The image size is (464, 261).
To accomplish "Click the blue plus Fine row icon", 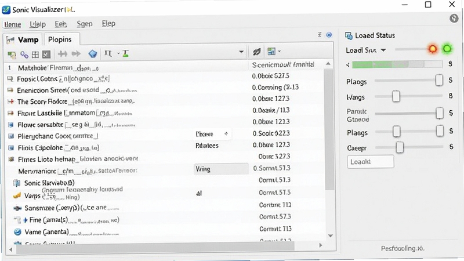I will 26,220.
